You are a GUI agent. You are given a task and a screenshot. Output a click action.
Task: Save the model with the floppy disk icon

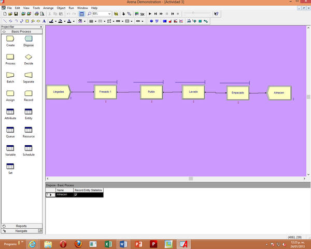[x=16, y=14]
